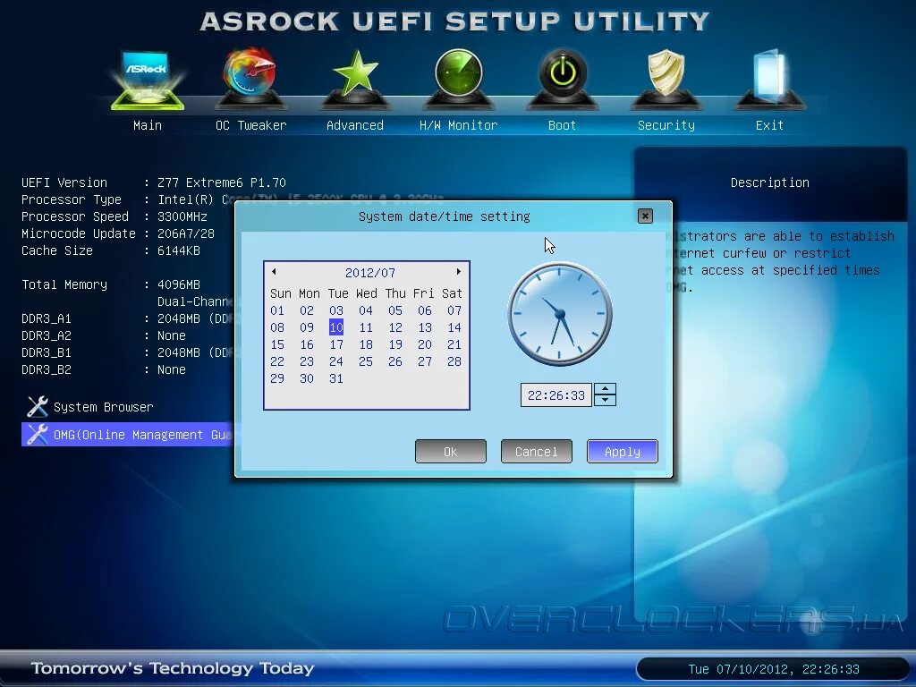Click the UEFI Version Z77 Extreme6 value
Image resolution: width=916 pixels, height=687 pixels.
[x=222, y=182]
